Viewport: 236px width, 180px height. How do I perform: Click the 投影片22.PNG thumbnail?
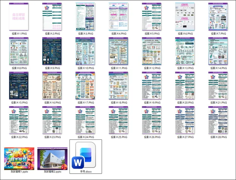(x=19, y=120)
